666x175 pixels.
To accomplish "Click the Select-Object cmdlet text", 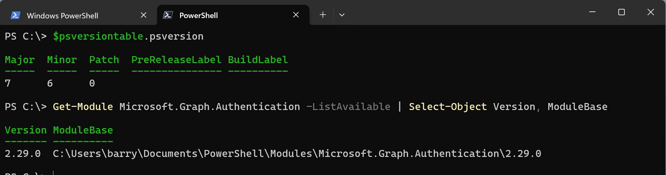I will 448,107.
